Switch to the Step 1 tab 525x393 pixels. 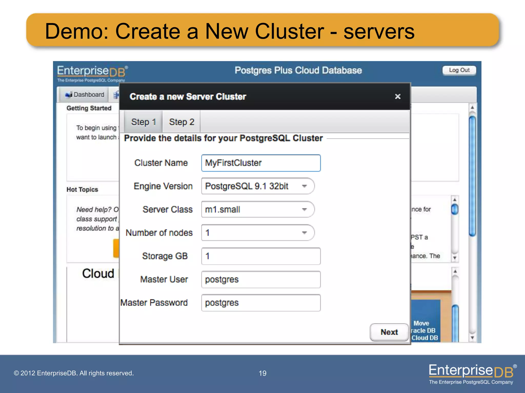pos(144,122)
